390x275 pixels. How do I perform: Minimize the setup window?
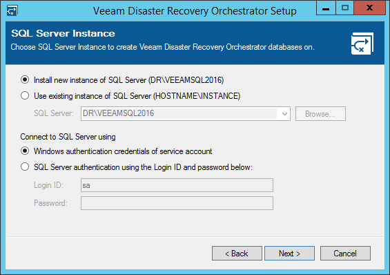(x=326, y=8)
